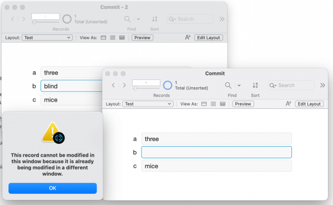Click field a 'three' in Commit window
This screenshot has width=333, height=205.
[216, 139]
